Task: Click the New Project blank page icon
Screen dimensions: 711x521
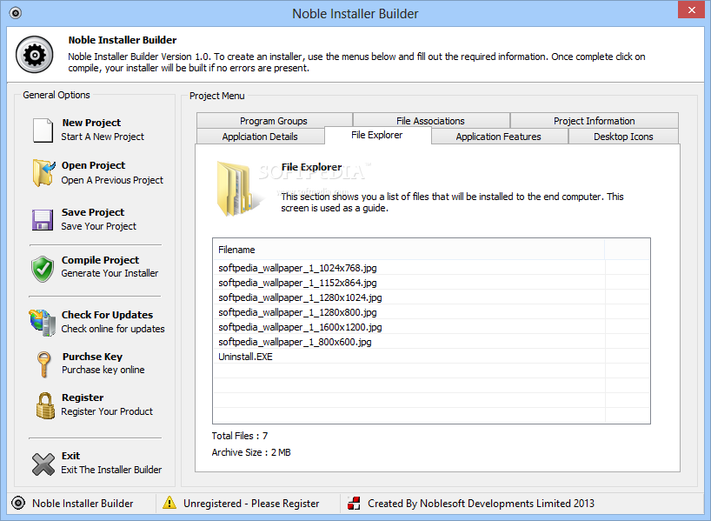Action: tap(43, 130)
